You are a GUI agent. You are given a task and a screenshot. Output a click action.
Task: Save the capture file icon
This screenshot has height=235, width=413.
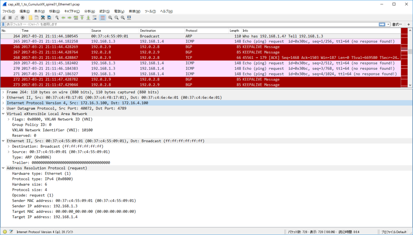[37, 18]
